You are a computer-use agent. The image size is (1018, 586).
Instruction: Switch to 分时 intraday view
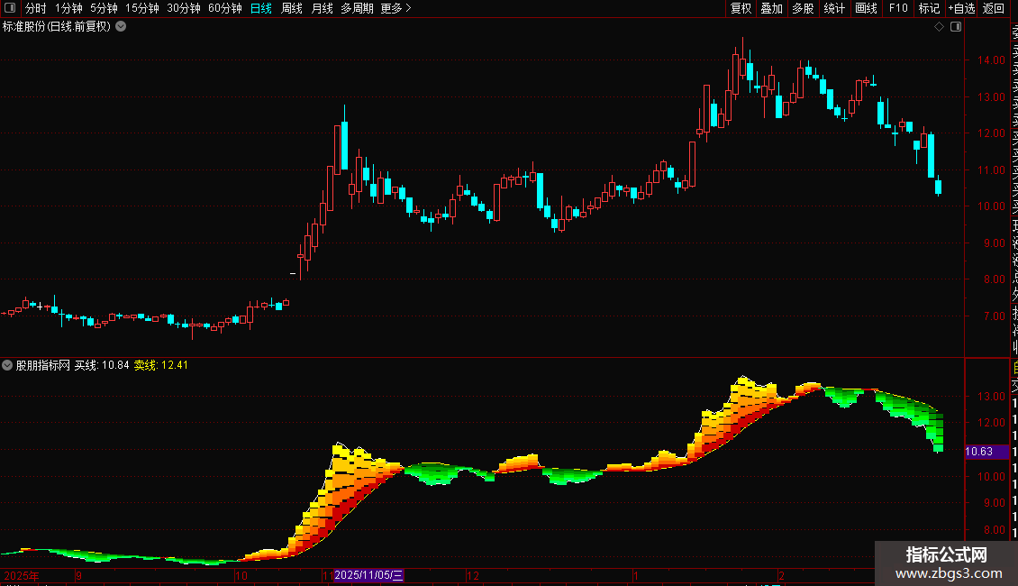[x=36, y=8]
